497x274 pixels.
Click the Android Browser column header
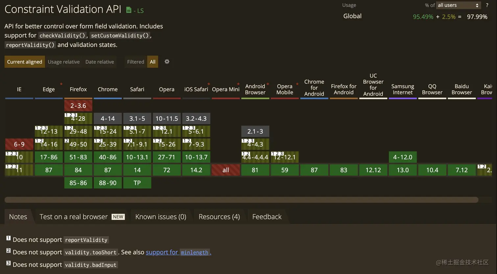(255, 89)
